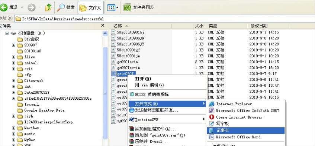Go up one folder level icon

pos(48,8)
